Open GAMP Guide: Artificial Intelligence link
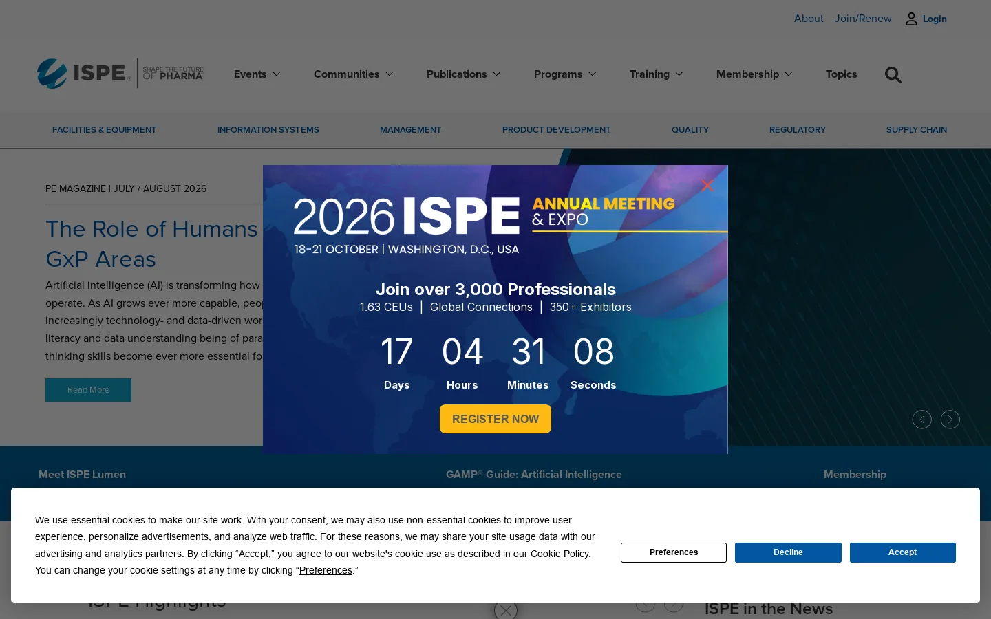Screen dimensions: 991x619 coord(534,474)
